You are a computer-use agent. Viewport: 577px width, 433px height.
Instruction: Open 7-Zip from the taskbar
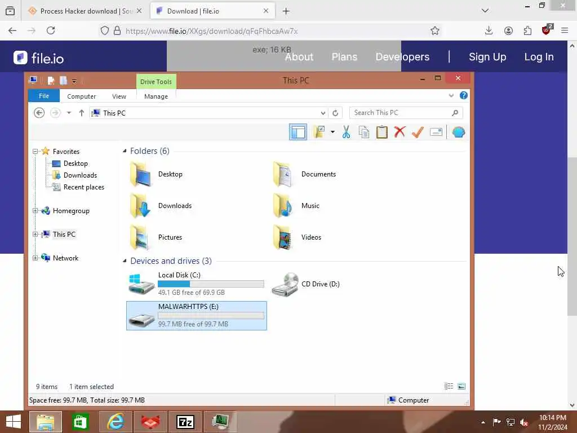(x=185, y=422)
